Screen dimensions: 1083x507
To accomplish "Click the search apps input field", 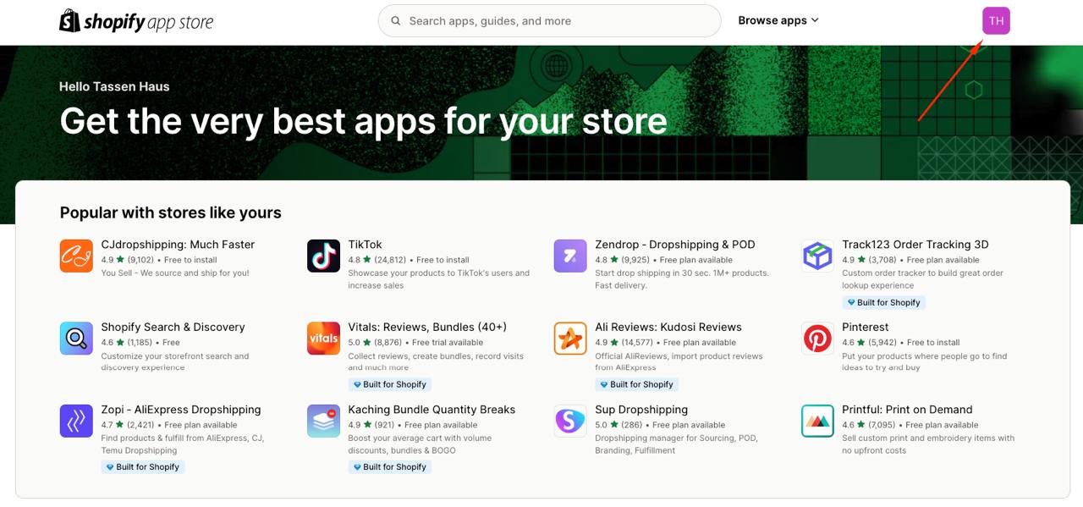I will click(x=548, y=20).
